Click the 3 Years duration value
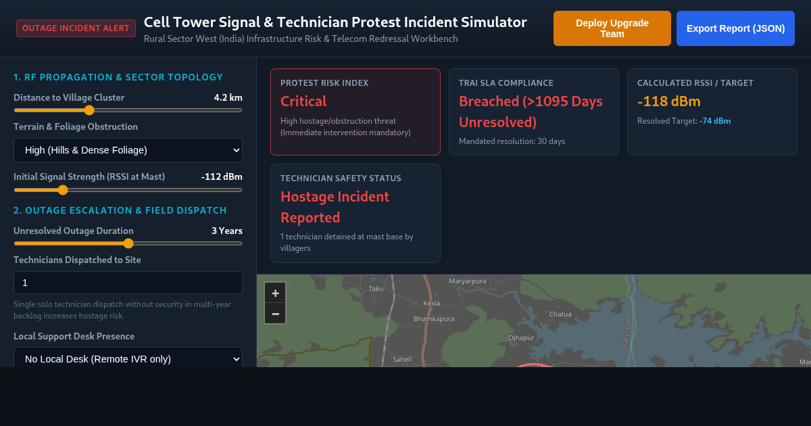 (227, 231)
